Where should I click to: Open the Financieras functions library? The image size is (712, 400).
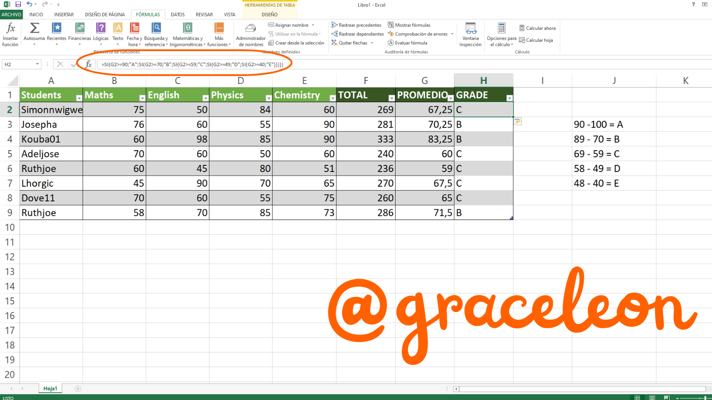coord(80,35)
